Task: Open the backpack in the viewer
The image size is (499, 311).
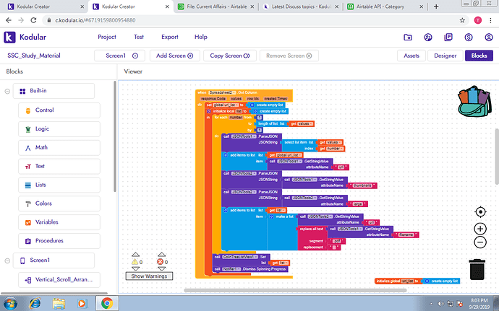Action: (x=474, y=101)
